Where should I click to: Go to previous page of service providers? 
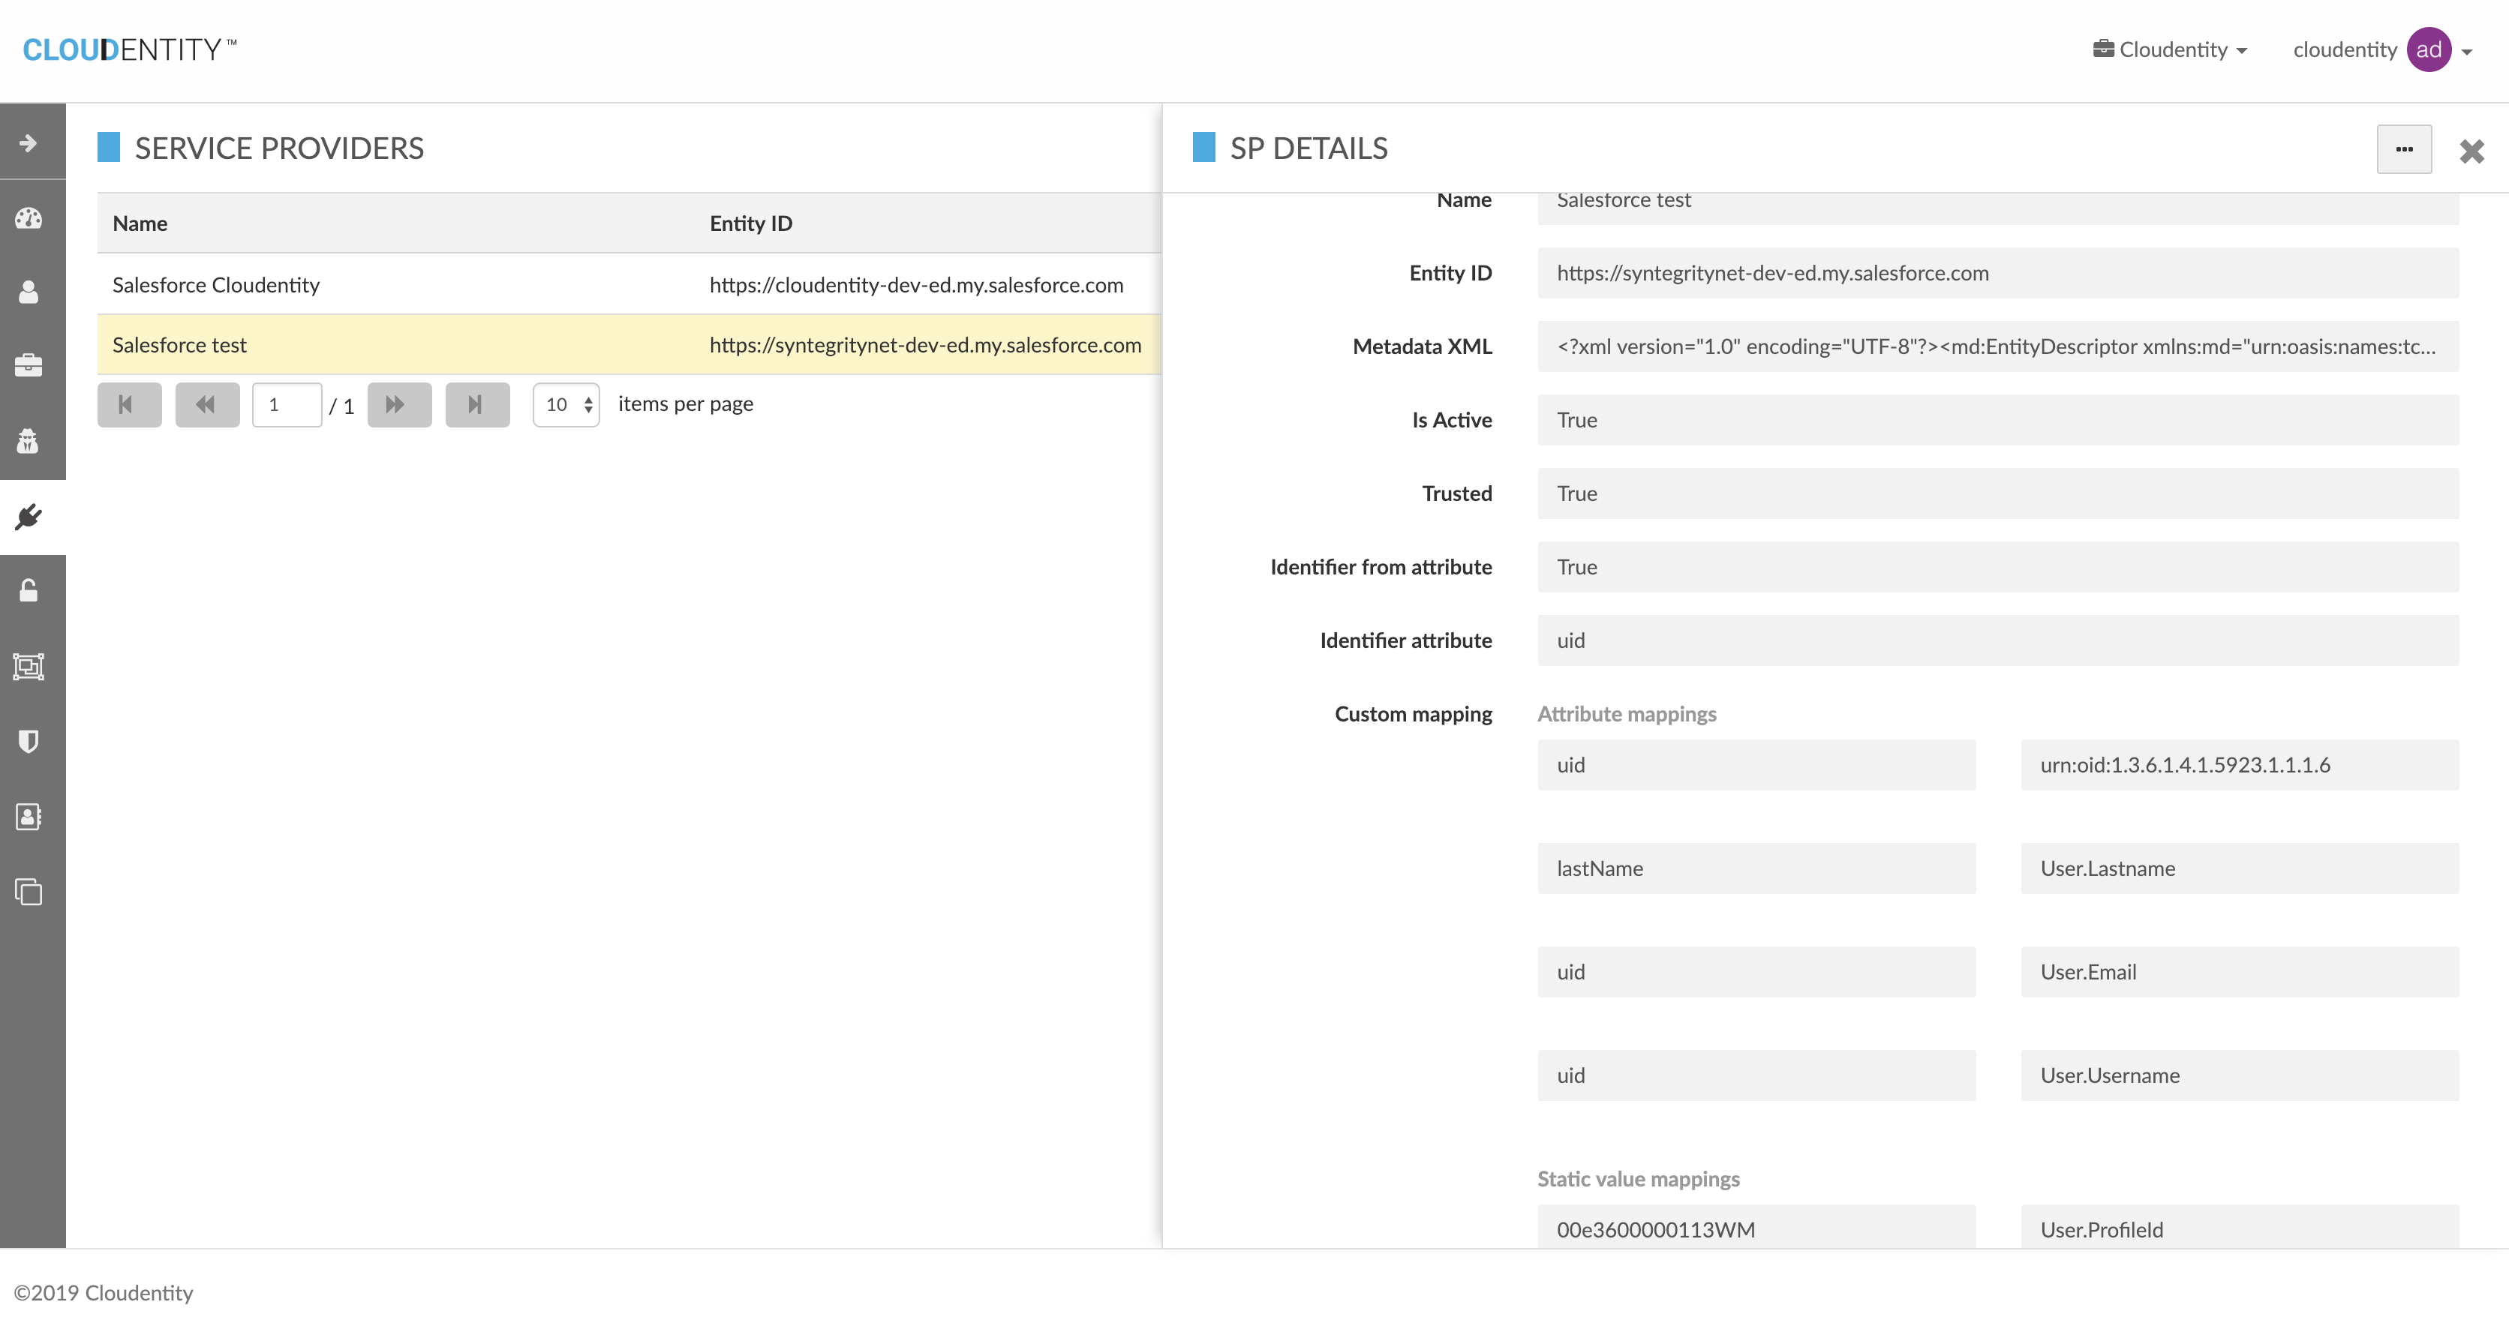(206, 404)
